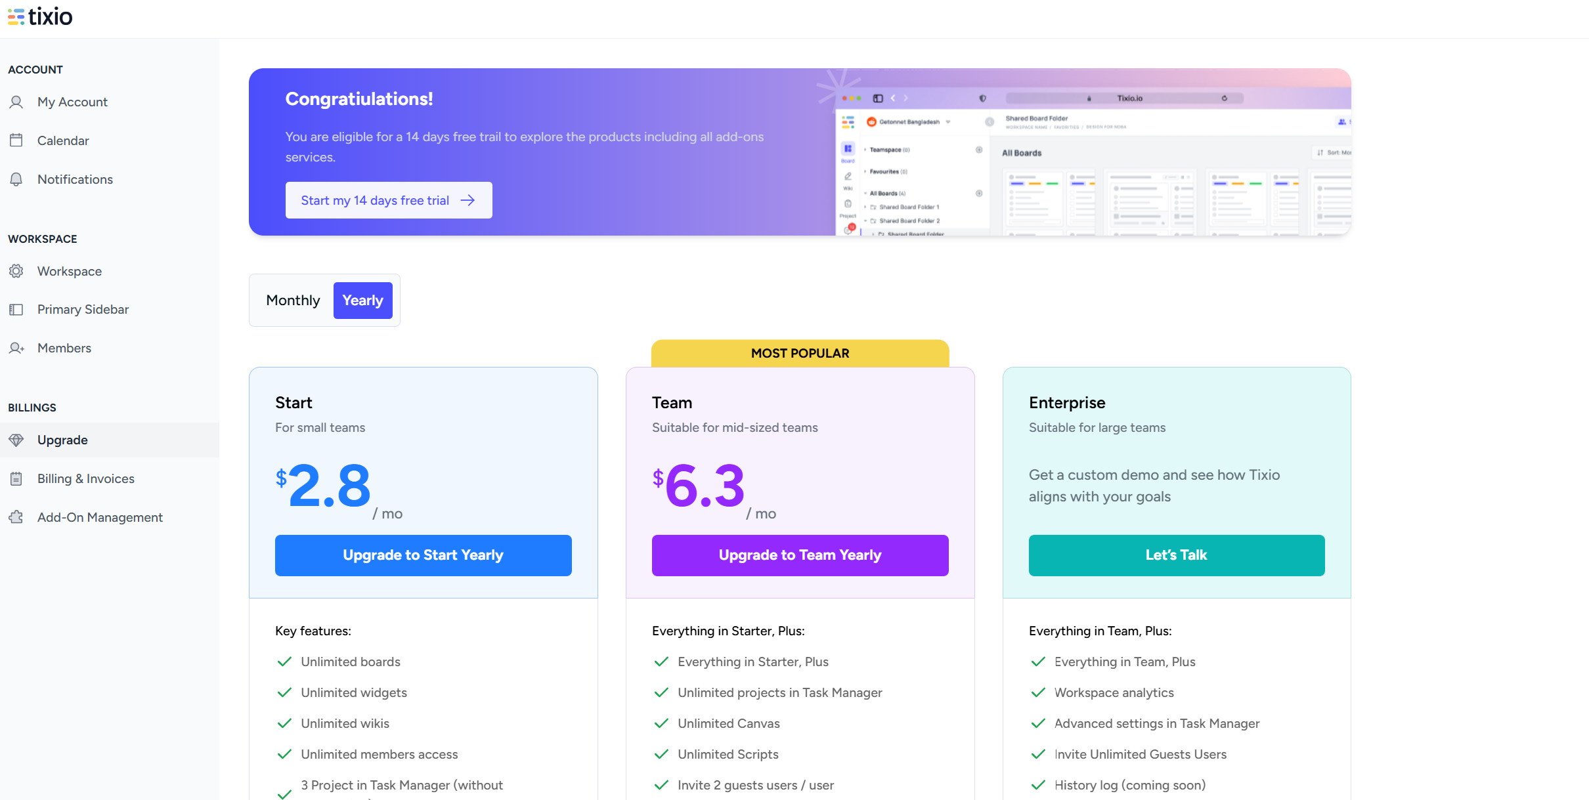Click the $6.3 Team plan price
The width and height of the screenshot is (1589, 800).
click(699, 486)
